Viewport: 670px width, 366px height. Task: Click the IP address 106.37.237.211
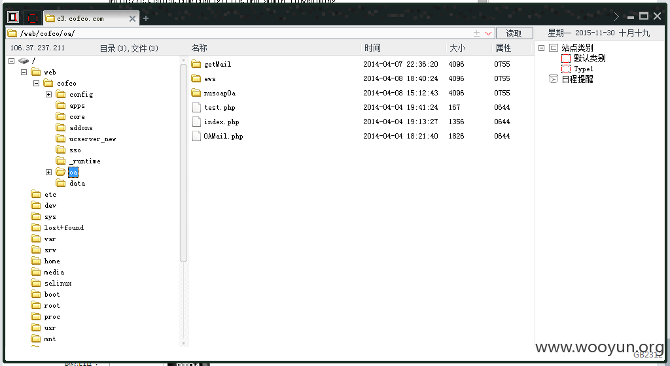37,48
